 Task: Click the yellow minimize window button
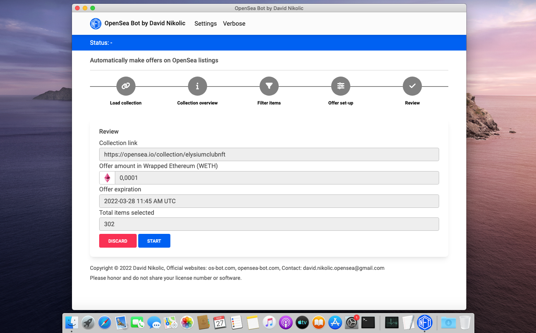click(85, 8)
